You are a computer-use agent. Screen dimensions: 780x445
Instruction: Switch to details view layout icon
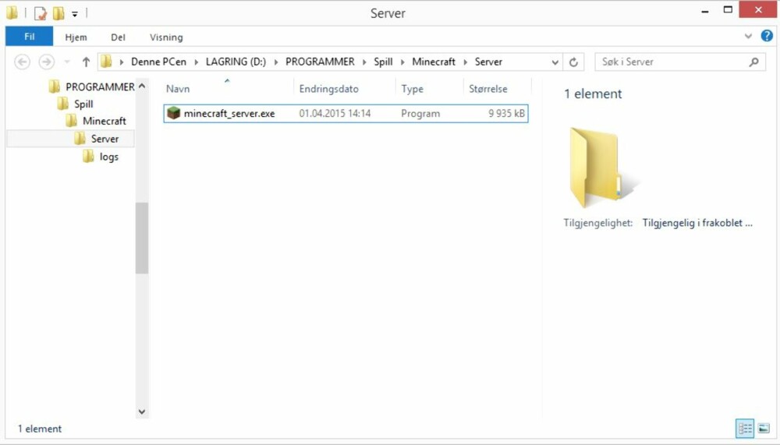(745, 428)
